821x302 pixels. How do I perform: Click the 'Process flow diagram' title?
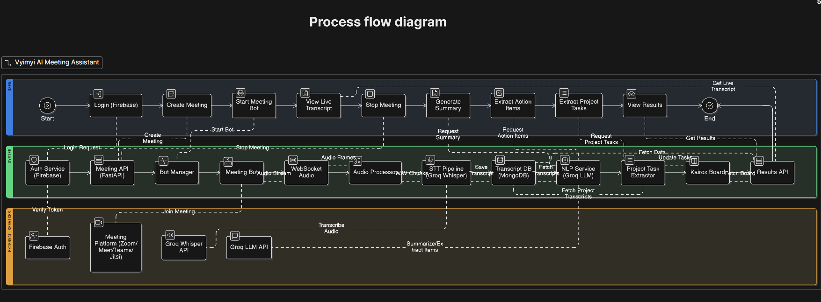(x=378, y=22)
